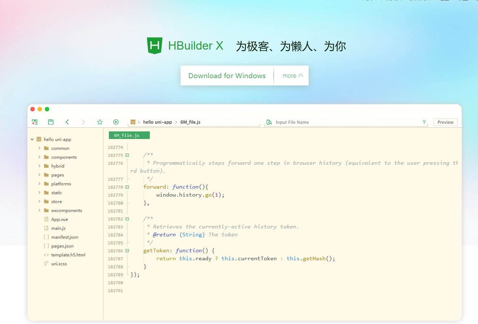478x324 pixels.
Task: Open manifest.json in the file tree
Action: pyautogui.click(x=65, y=237)
